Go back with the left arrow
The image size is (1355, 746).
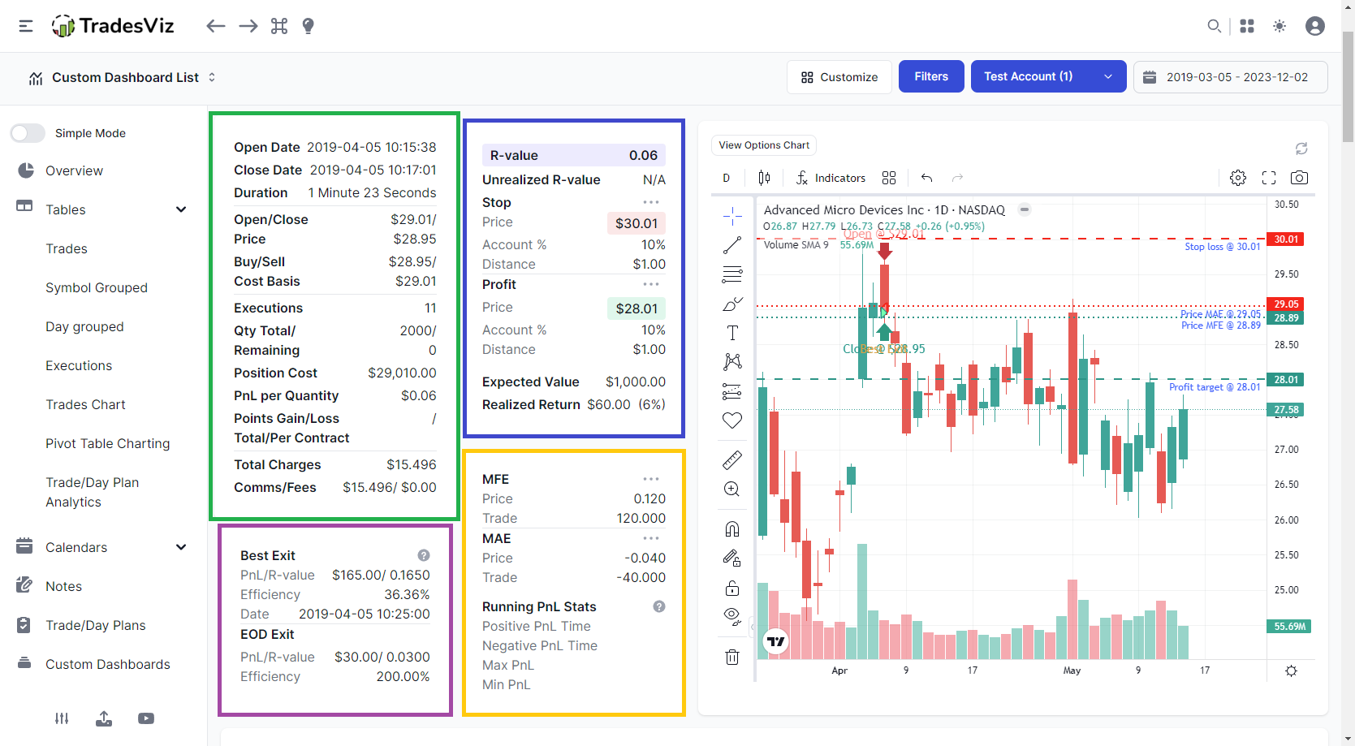click(x=215, y=26)
